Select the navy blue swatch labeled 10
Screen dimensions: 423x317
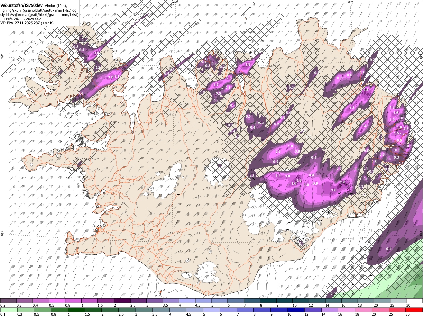point(295,310)
